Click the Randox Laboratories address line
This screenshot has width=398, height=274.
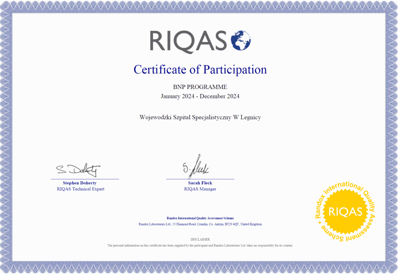coord(200,224)
